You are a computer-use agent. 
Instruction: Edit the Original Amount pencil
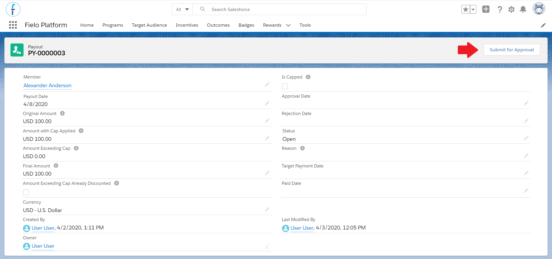(x=267, y=121)
